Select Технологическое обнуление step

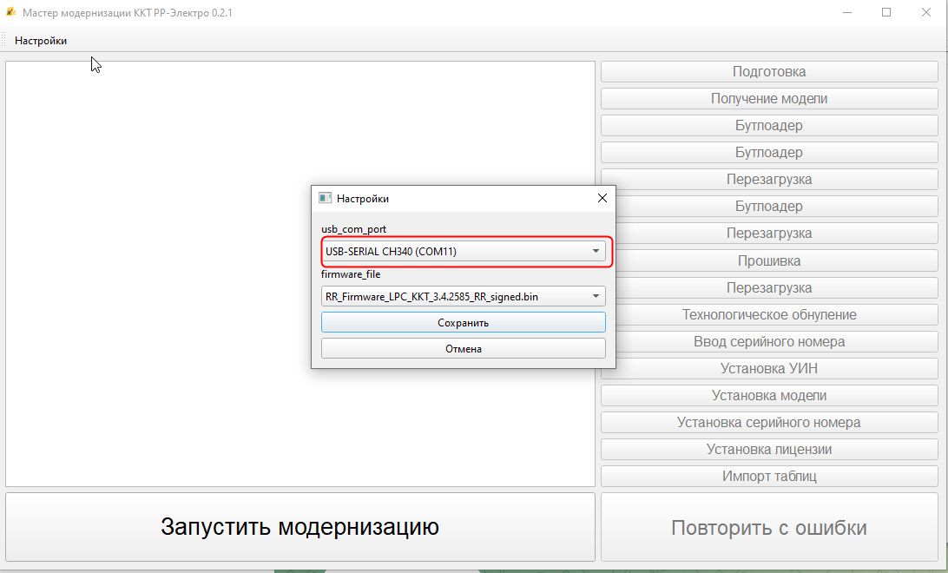[768, 314]
